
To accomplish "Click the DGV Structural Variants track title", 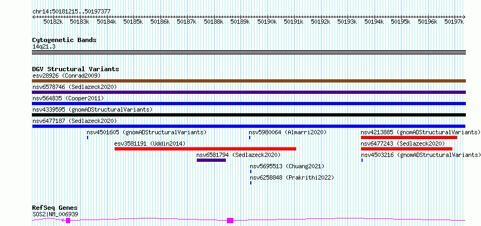I will click(76, 69).
